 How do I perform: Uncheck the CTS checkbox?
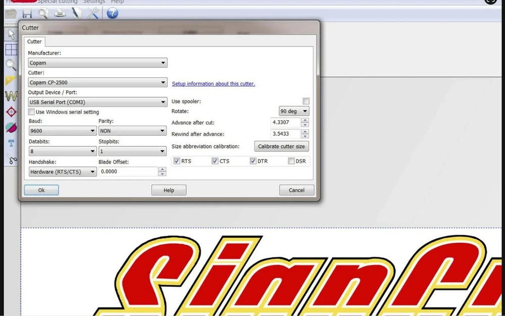pyautogui.click(x=215, y=161)
